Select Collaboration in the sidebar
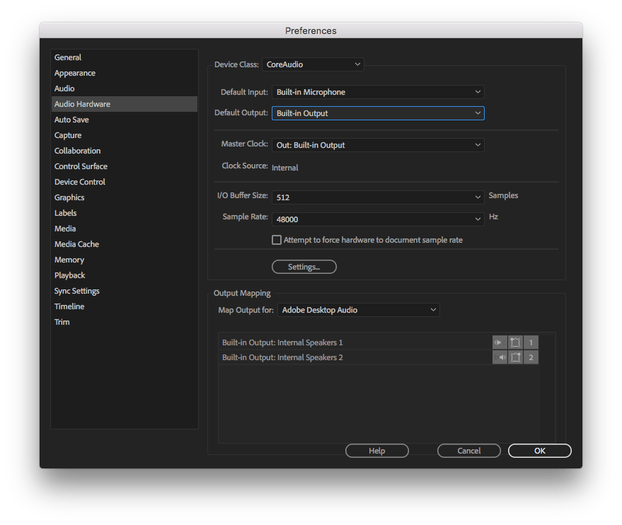The width and height of the screenshot is (622, 525). [x=124, y=151]
